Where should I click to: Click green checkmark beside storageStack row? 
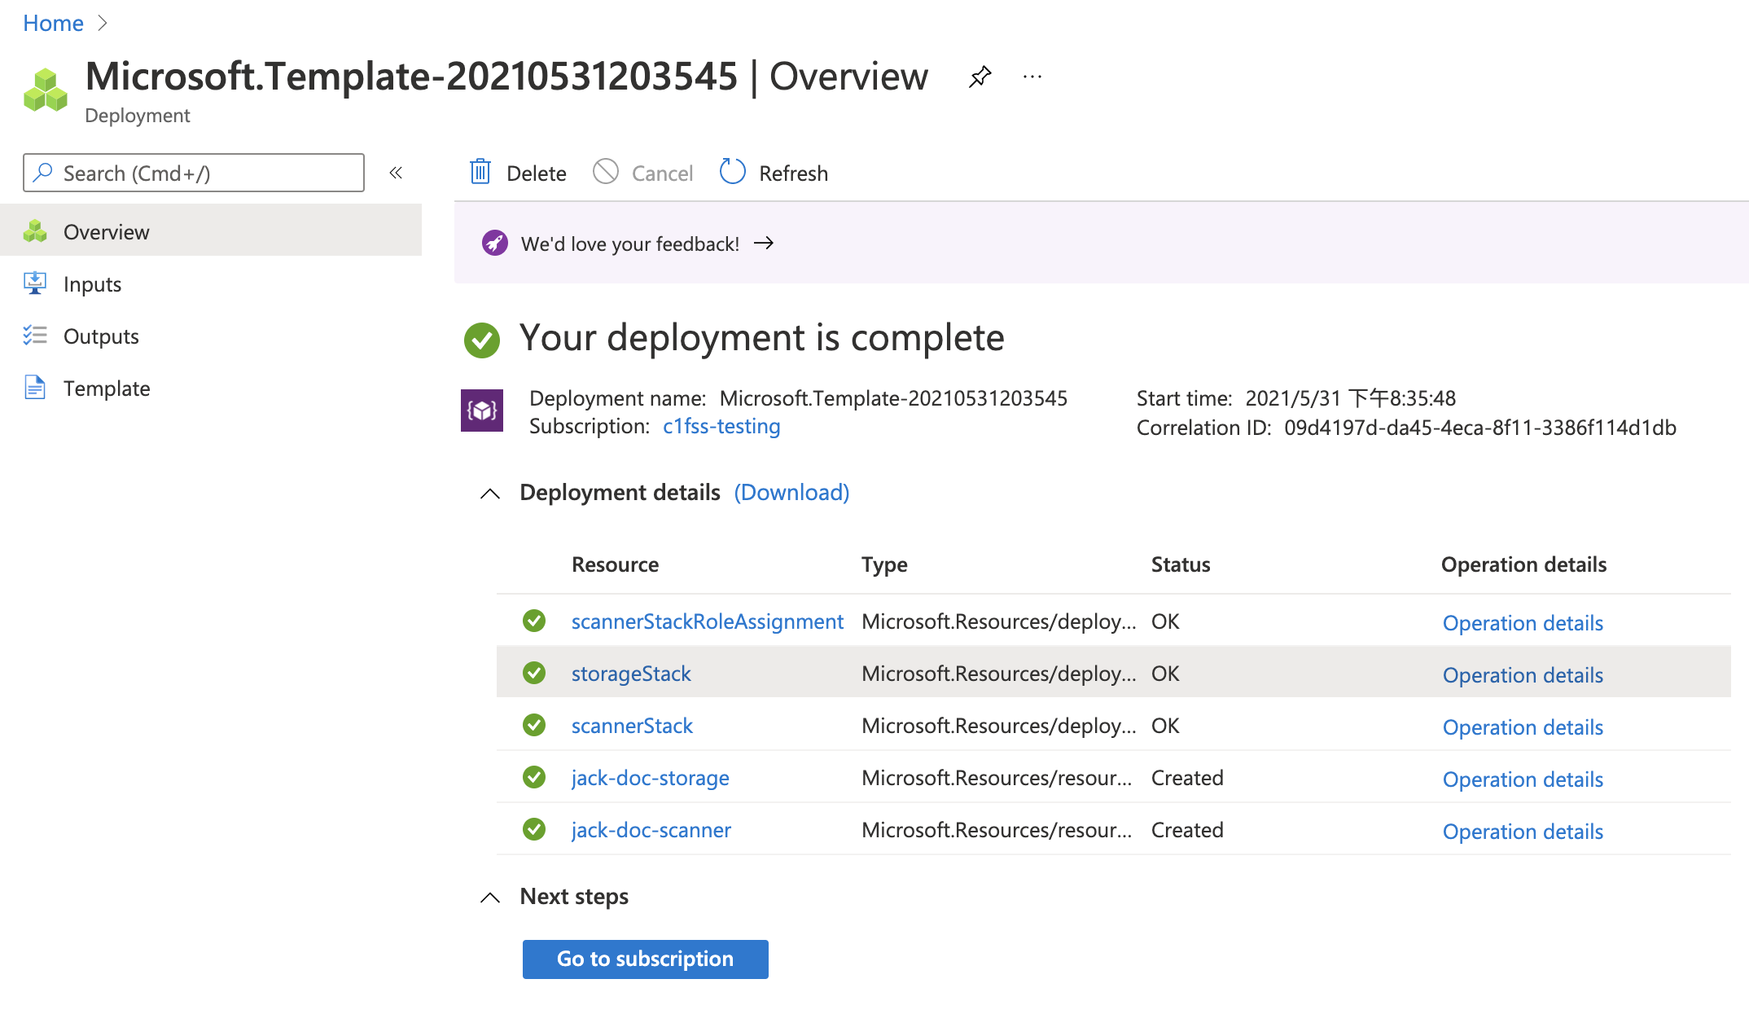(x=534, y=673)
